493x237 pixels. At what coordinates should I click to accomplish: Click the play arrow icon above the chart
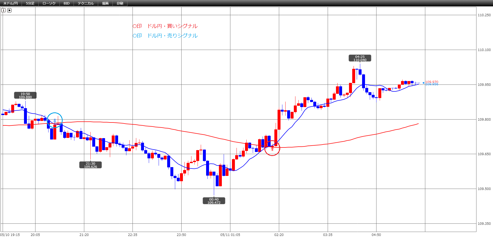tap(9, 10)
